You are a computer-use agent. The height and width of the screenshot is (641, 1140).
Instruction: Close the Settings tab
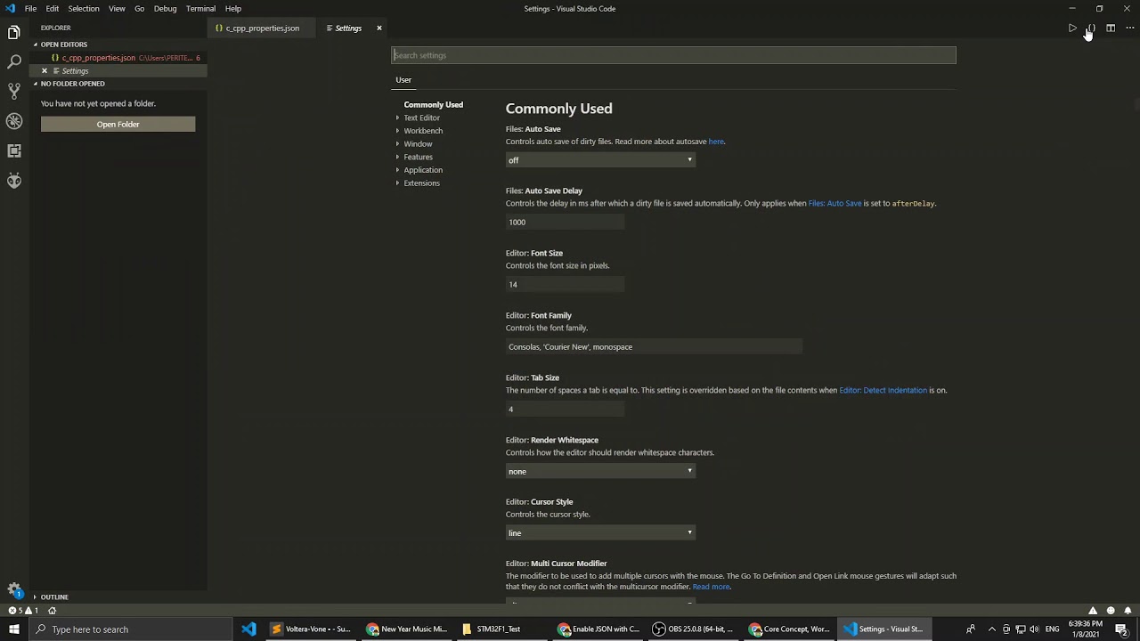click(379, 28)
